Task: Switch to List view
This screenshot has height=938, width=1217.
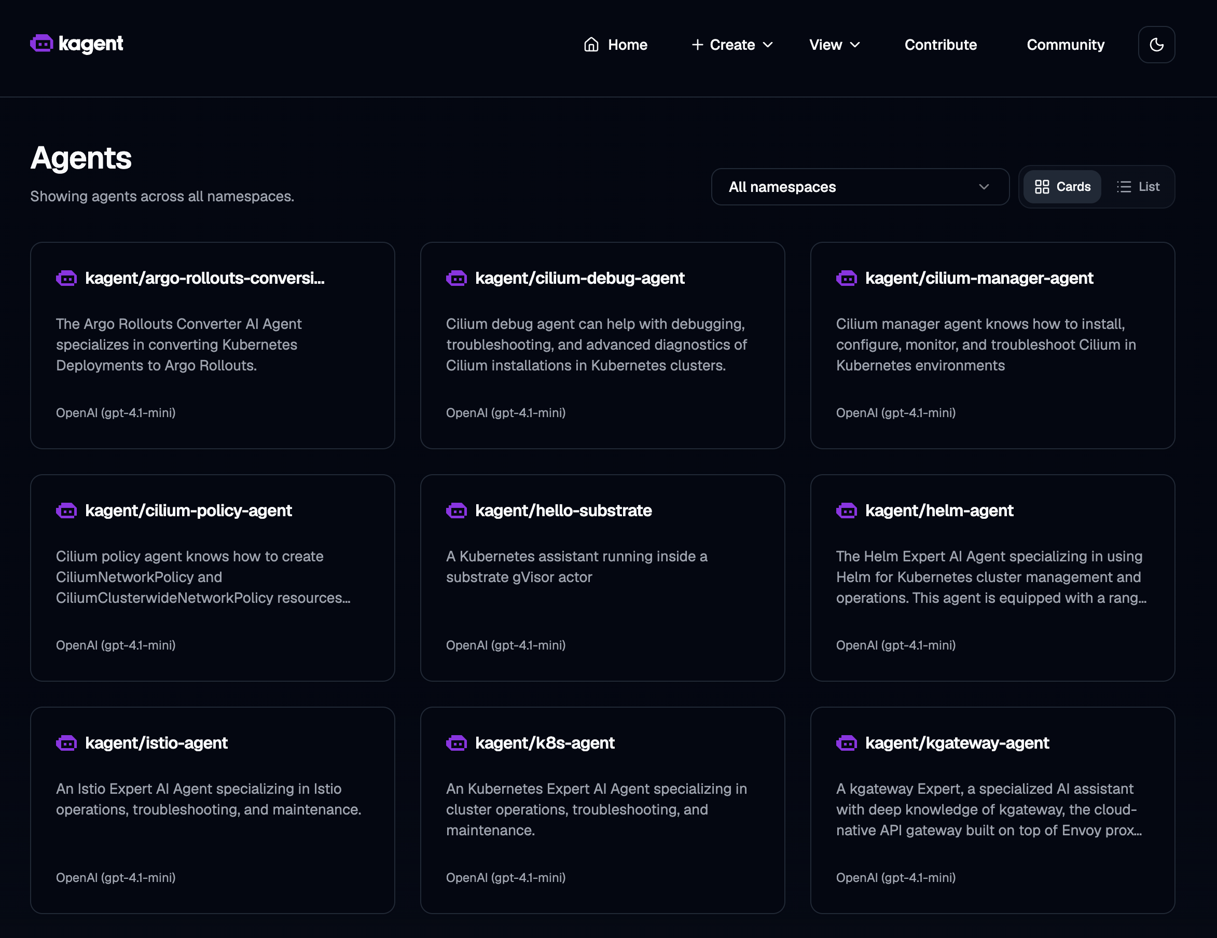Action: [x=1138, y=187]
